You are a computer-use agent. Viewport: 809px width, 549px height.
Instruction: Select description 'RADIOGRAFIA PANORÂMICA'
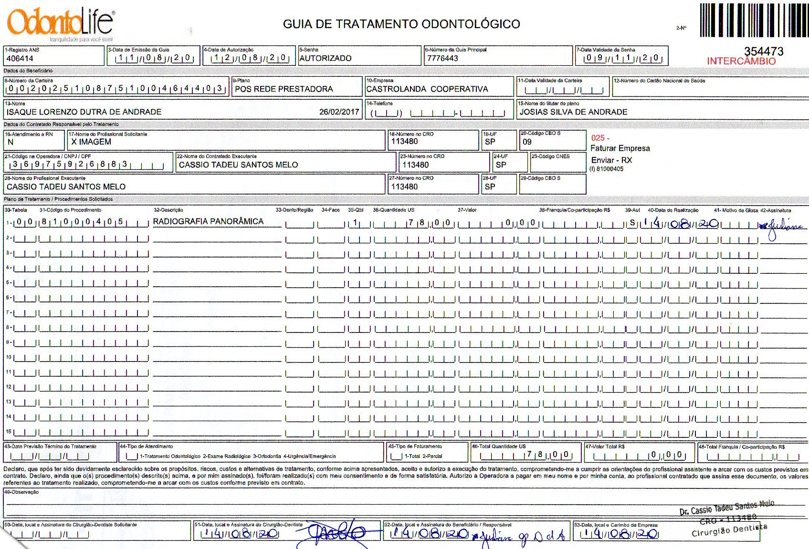pyautogui.click(x=208, y=222)
